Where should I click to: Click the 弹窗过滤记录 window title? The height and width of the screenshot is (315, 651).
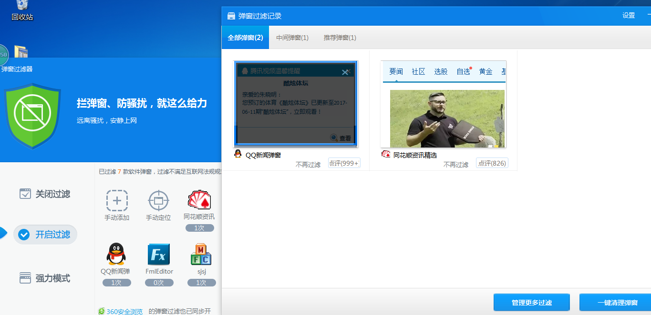click(x=260, y=16)
